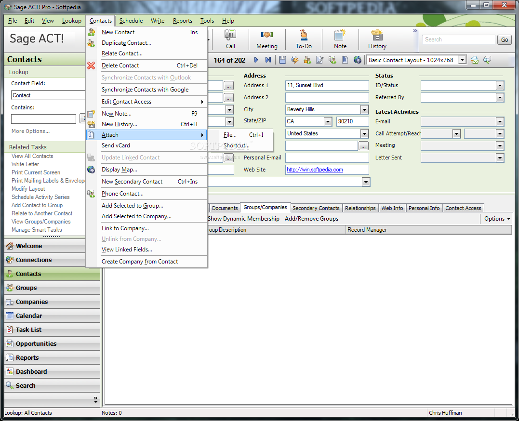Click the ZIP code 90210 field
Image resolution: width=519 pixels, height=421 pixels.
352,121
